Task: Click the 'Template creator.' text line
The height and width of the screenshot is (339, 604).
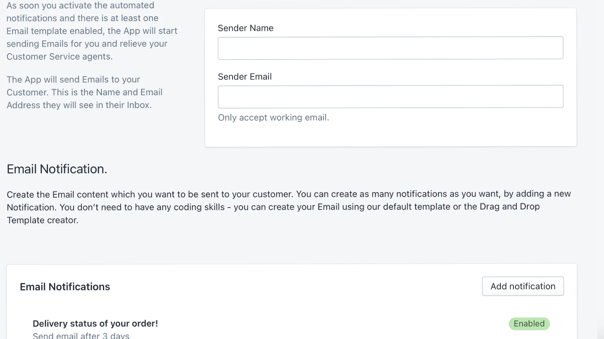Action: tap(43, 220)
